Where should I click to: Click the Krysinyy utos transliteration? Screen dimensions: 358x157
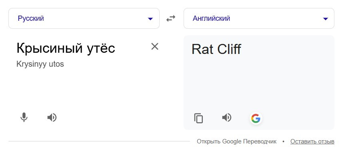40,64
